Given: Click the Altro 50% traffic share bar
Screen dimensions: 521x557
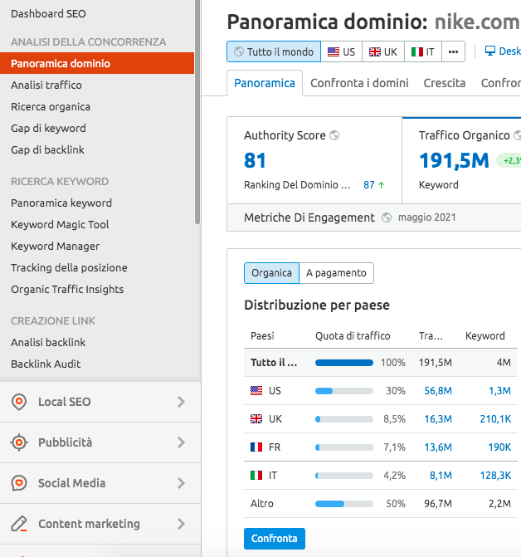Looking at the screenshot, I should 344,503.
